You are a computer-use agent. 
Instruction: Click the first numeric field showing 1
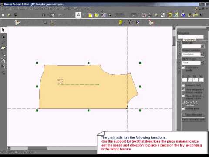pos(184,79)
